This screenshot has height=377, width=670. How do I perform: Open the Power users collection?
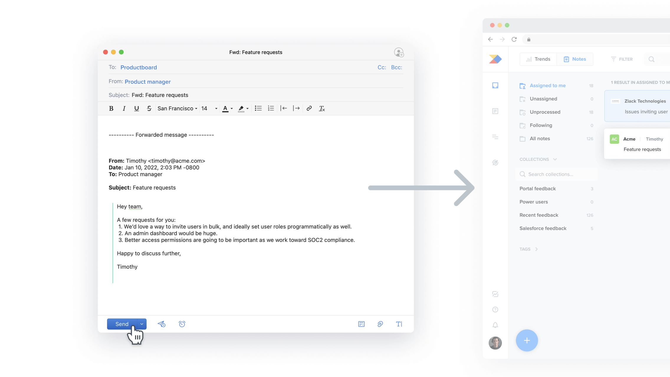[556, 202]
